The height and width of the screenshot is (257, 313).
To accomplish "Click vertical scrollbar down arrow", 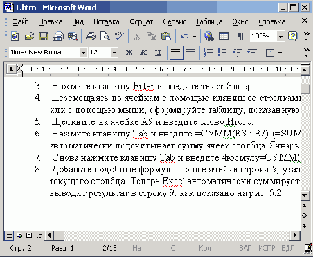I will pyautogui.click(x=305, y=195).
